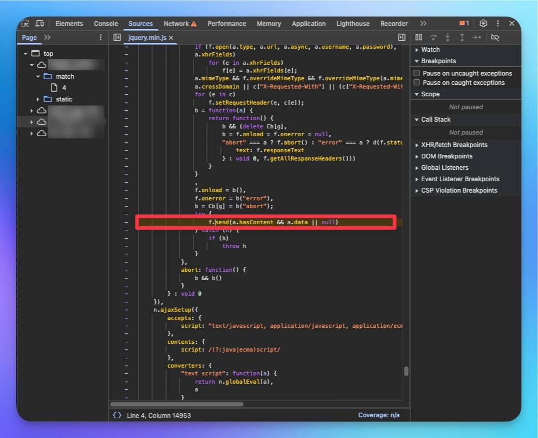Toggle the device toolbar icon
The width and height of the screenshot is (538, 438).
[x=40, y=23]
